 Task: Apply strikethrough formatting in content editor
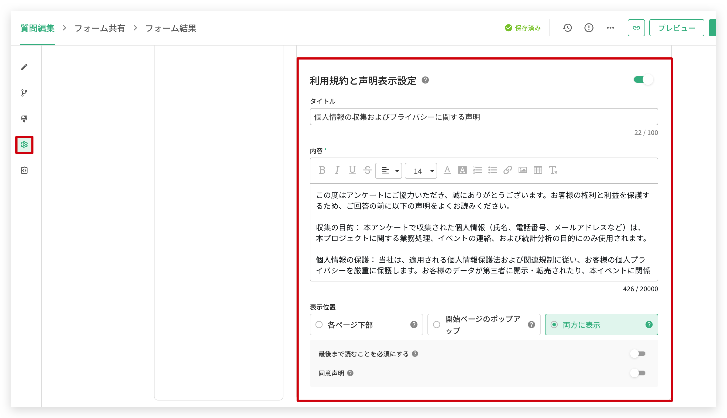pos(367,170)
